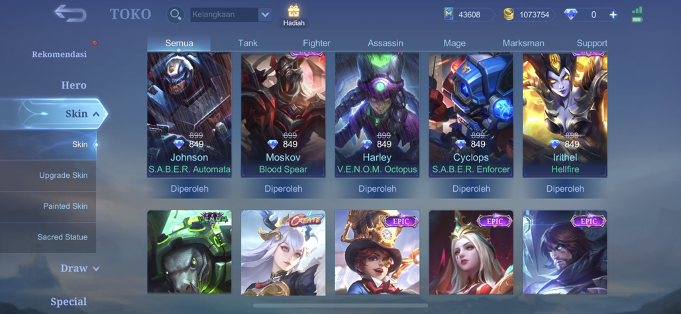Tap the diamond currency icon in the header
Image resolution: width=681 pixels, height=314 pixels.
[570, 15]
